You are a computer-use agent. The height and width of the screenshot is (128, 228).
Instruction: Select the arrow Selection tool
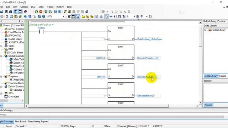point(107,17)
